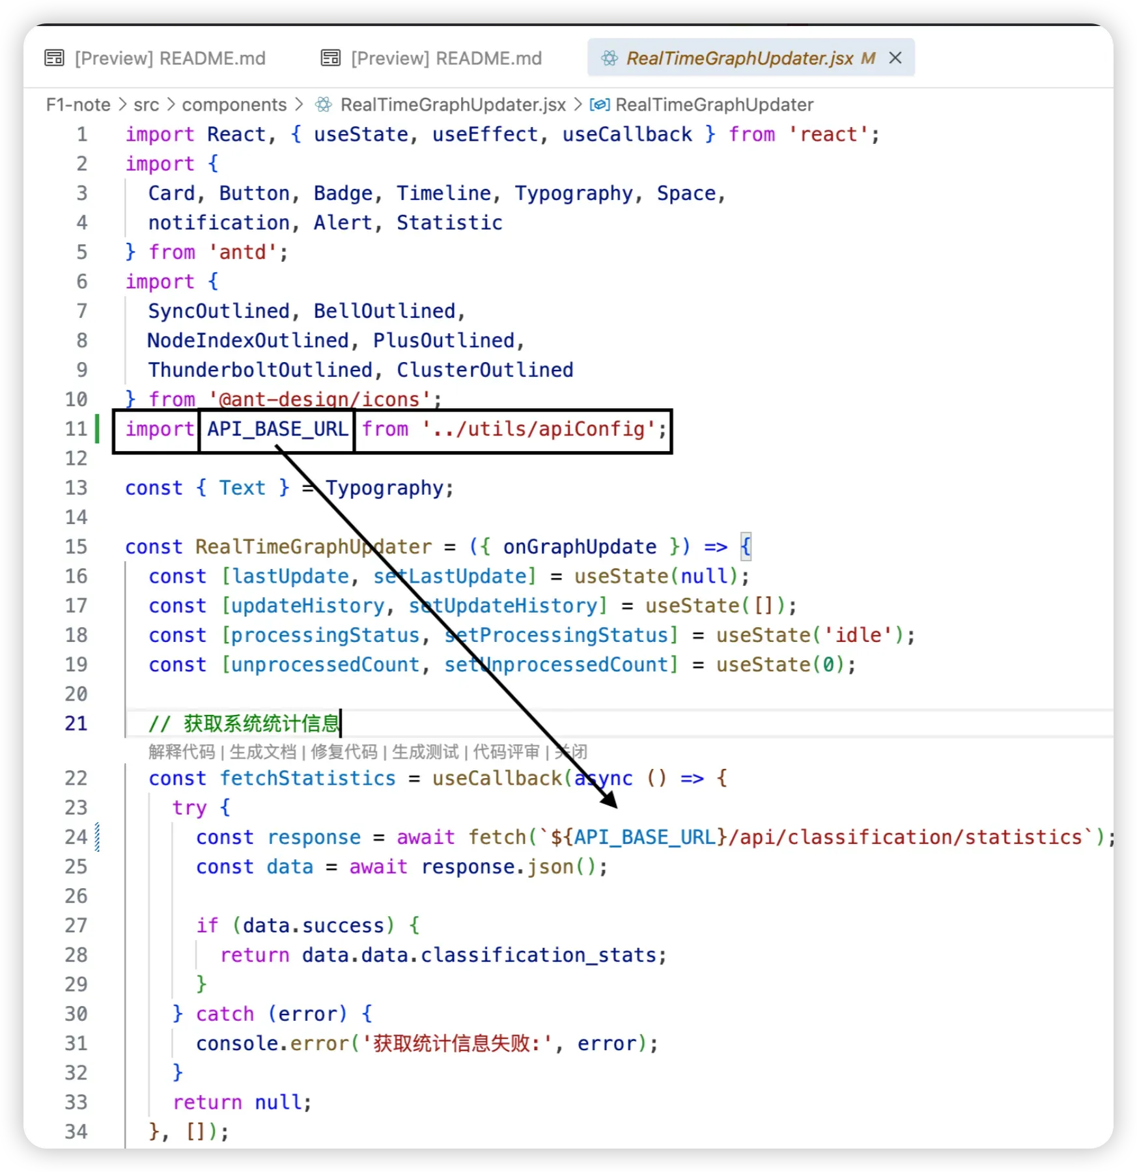Screen dimensions: 1137x1172
Task: Click 生成测试 to generate tests
Action: (x=425, y=752)
